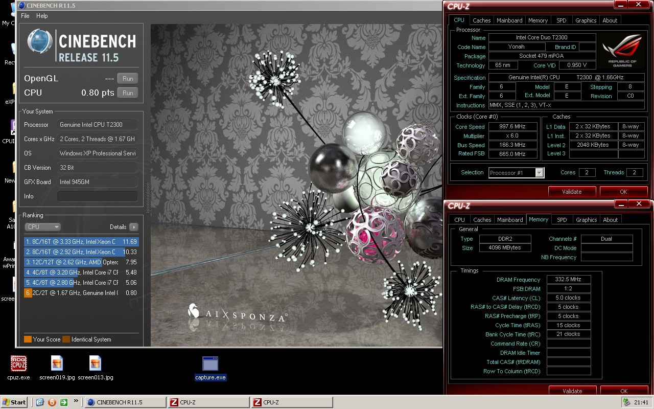Run the OpenGL benchmark
The width and height of the screenshot is (654, 409).
[x=128, y=78]
